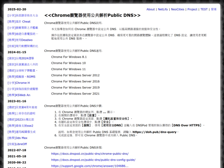Click the bold 隱私設置和安全性 text in step 3
The width and height of the screenshot is (224, 168).
click(x=116, y=119)
